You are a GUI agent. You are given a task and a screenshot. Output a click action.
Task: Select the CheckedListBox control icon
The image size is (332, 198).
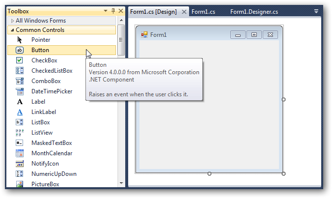(x=20, y=71)
